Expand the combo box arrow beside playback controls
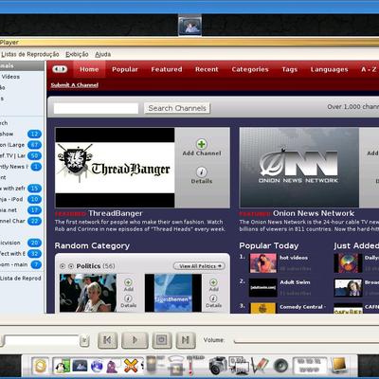This screenshot has width=379, height=379. (x=84, y=341)
